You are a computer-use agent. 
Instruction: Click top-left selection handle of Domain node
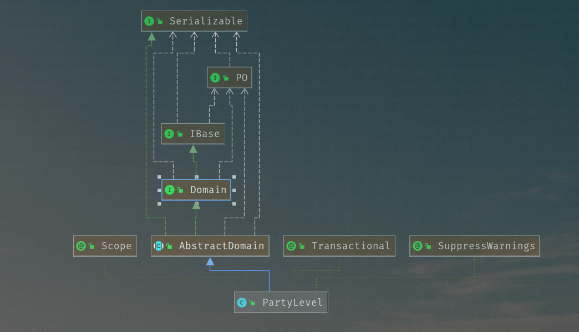(x=159, y=177)
